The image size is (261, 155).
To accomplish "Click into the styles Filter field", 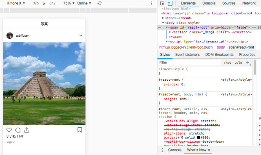I will tap(189, 62).
